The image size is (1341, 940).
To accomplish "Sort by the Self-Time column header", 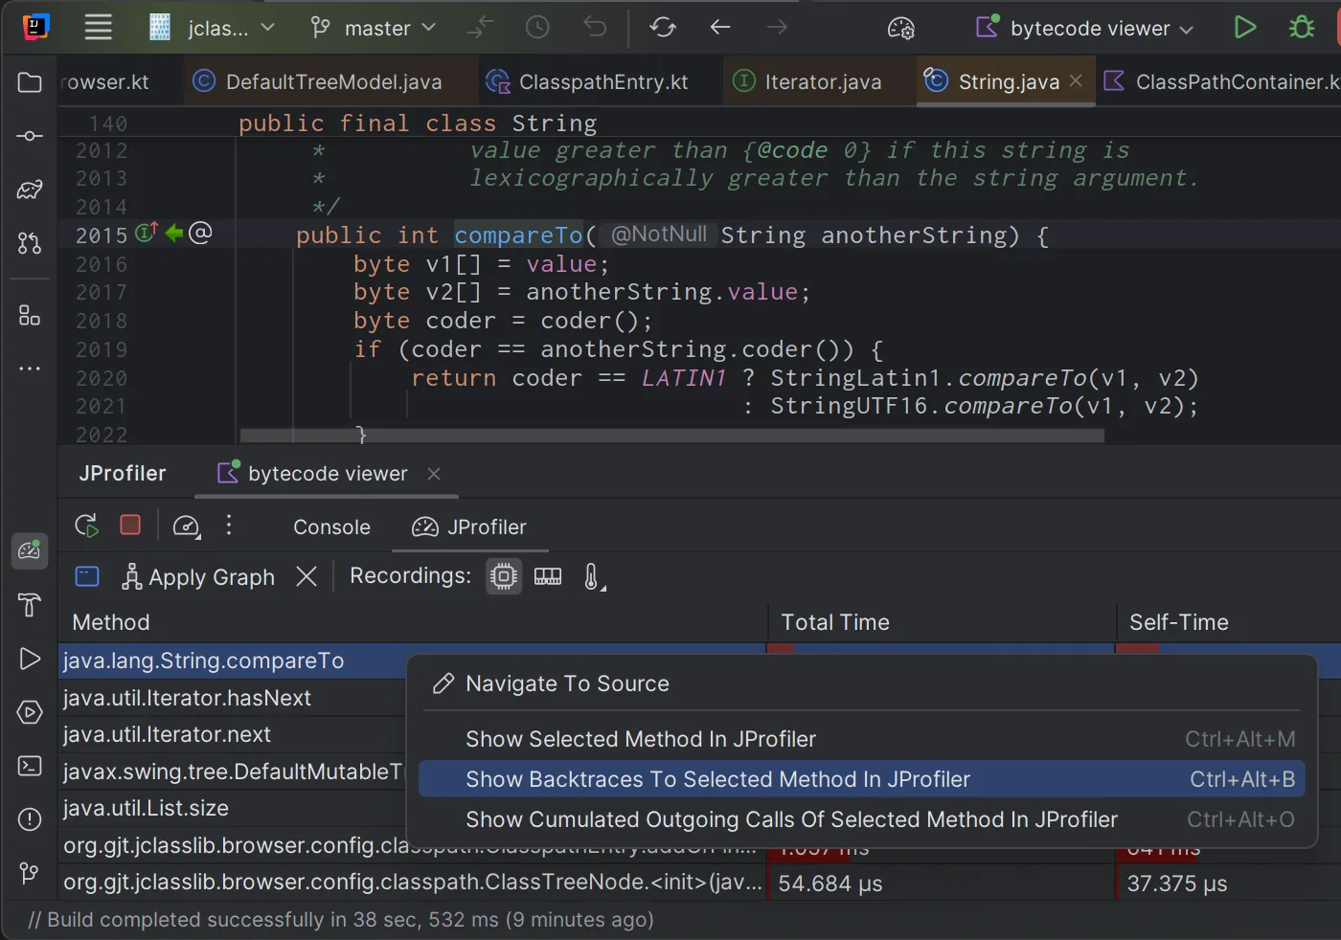I will [x=1229, y=622].
